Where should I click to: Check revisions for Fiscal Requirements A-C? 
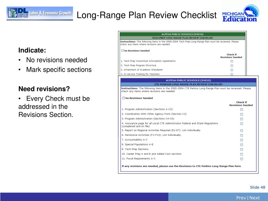coord(242,159)
